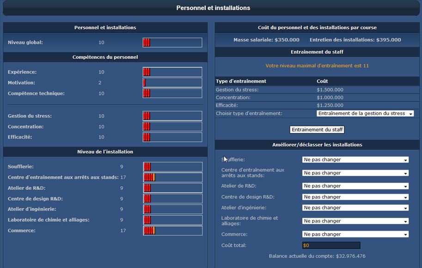422x268 pixels.
Task: Click the 'Niveau global:' label
Action: click(25, 43)
